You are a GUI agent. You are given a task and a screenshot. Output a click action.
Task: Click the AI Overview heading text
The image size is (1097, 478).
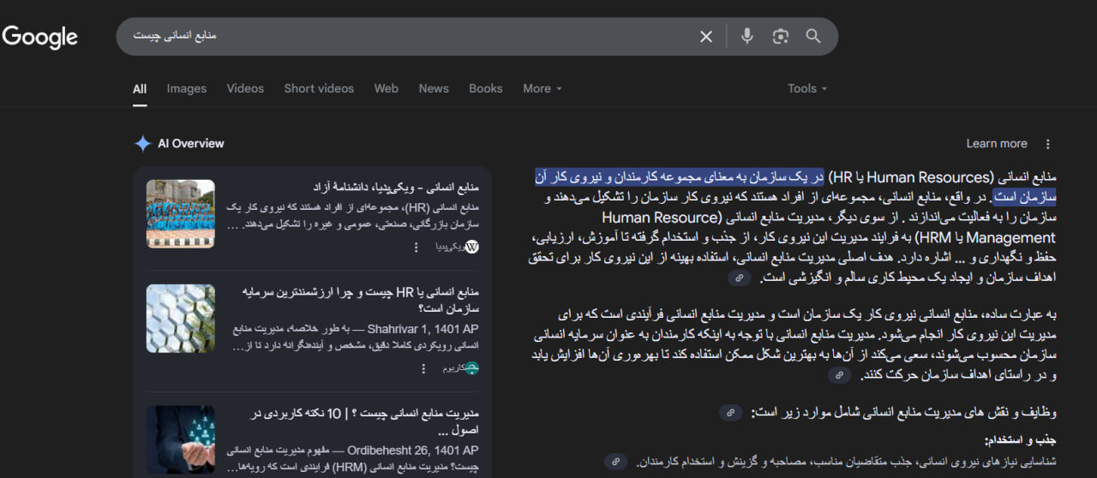click(x=191, y=144)
